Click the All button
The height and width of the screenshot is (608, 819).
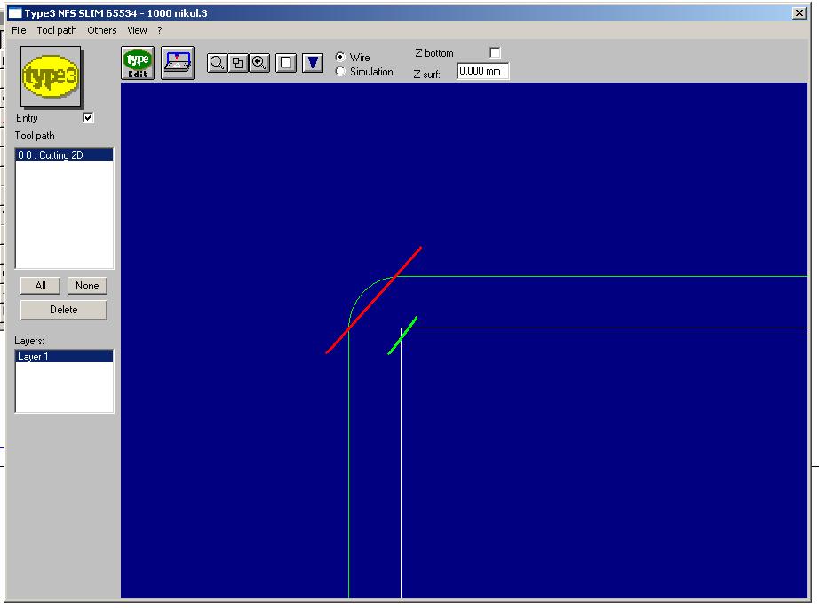(40, 286)
